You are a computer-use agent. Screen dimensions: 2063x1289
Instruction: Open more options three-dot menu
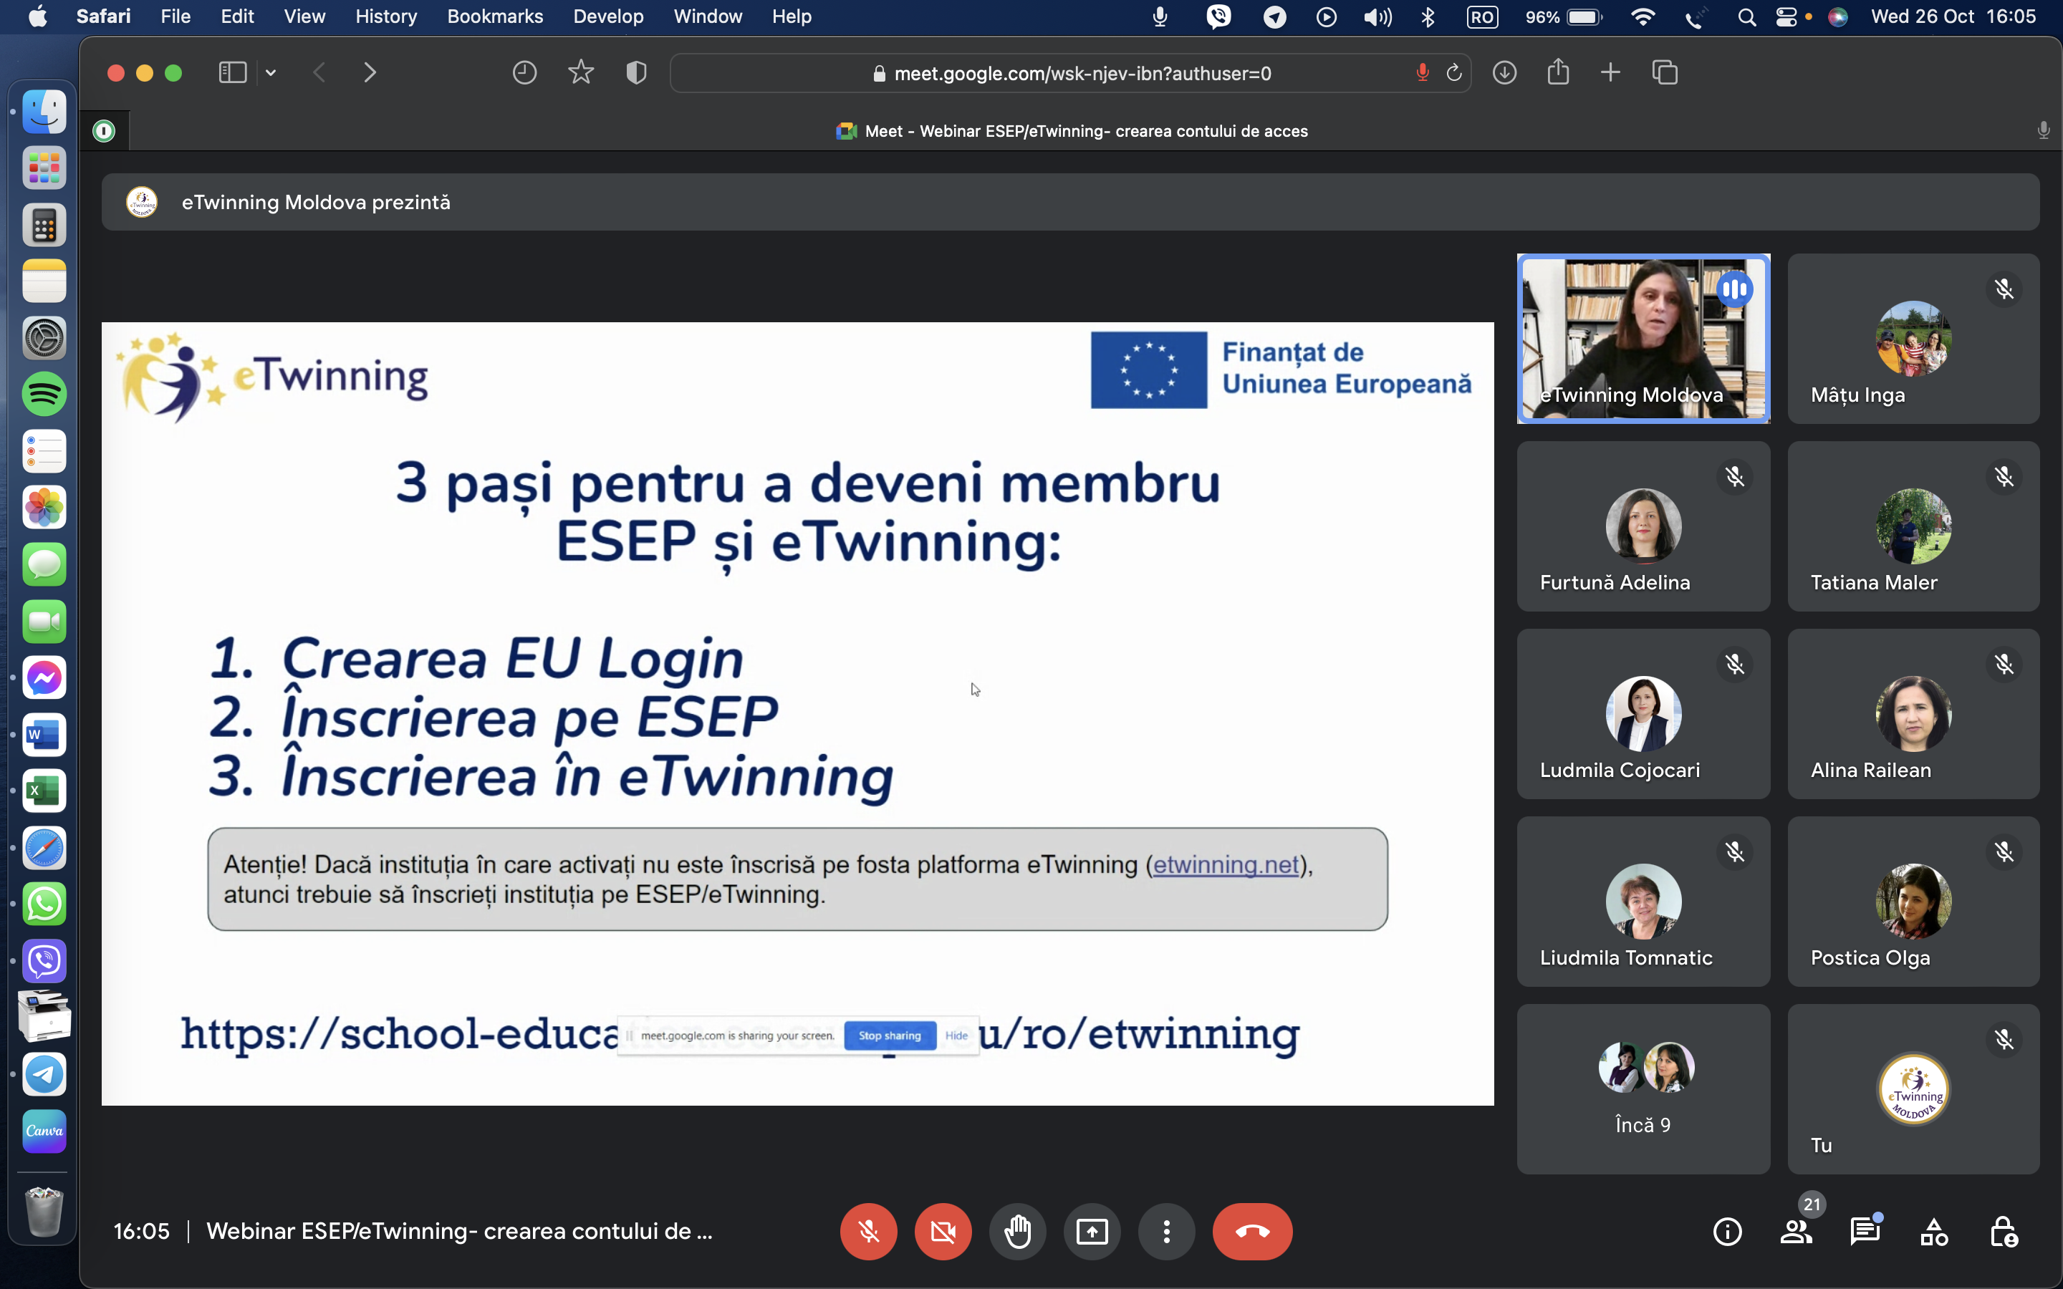tap(1167, 1231)
